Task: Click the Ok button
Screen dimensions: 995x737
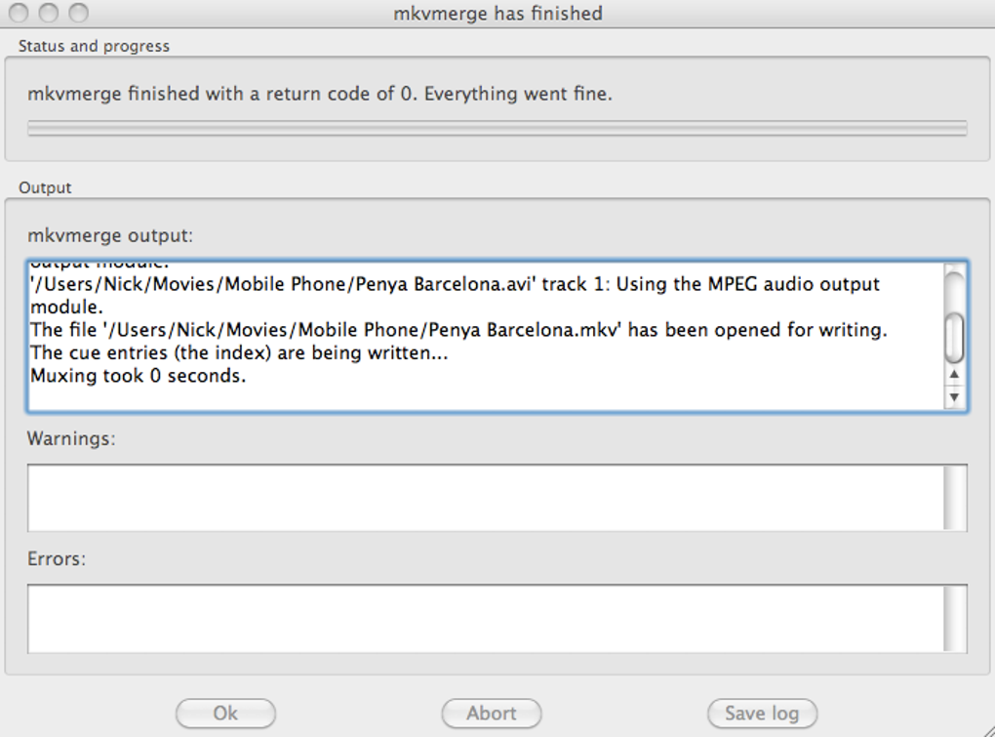Action: coord(225,714)
